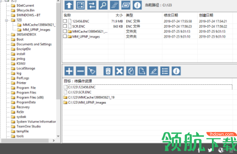Image resolution: width=237 pixels, height=154 pixels.
Task: Select tempfile folder in tree
Action: pyautogui.click(x=23, y=131)
